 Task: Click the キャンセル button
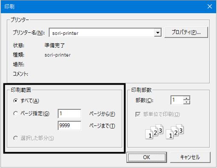click(x=190, y=157)
